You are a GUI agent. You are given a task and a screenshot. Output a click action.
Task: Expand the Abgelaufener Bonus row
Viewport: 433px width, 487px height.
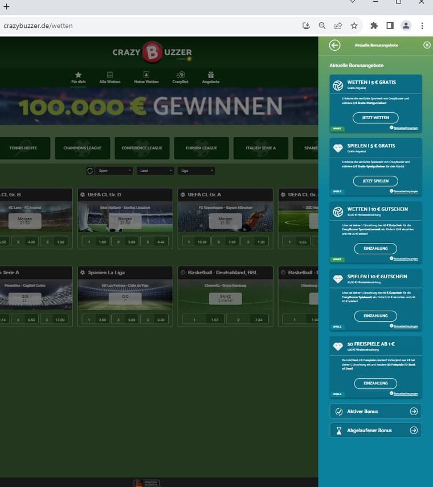click(x=375, y=430)
